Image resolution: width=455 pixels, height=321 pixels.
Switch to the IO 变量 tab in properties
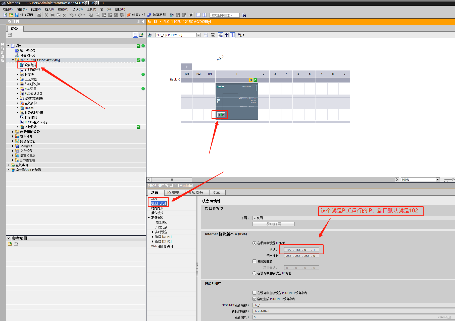click(173, 193)
